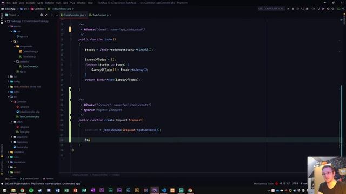The image size is (346, 194).
Task: Open Spotify from the taskbar
Action: tap(31, 190)
